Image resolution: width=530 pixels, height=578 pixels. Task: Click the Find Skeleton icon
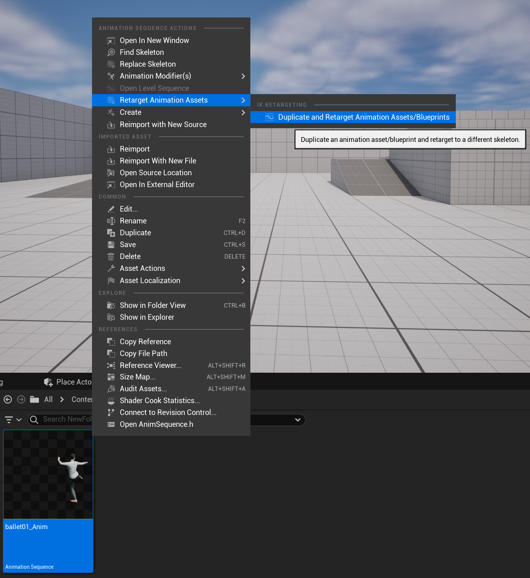coord(111,52)
